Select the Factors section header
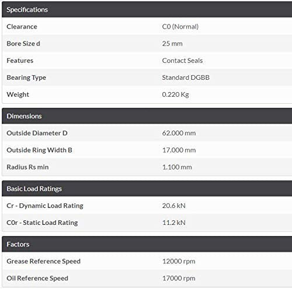The image size is (292, 289). (x=147, y=244)
